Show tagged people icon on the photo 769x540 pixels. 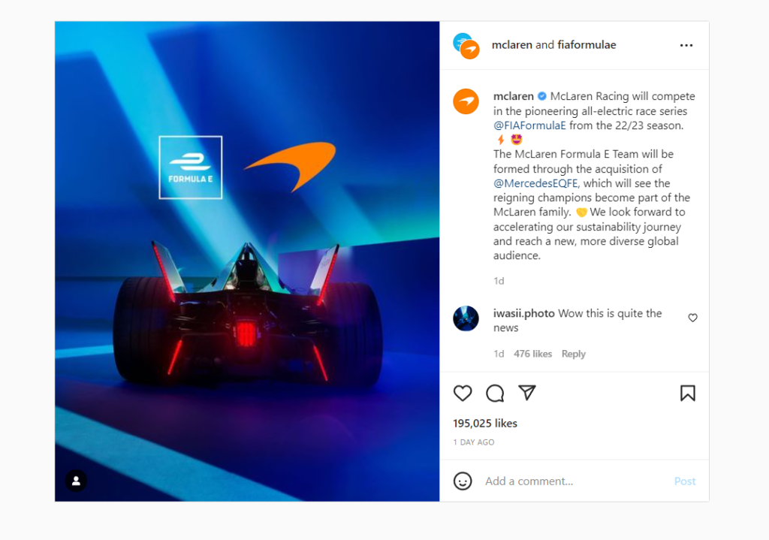click(76, 481)
